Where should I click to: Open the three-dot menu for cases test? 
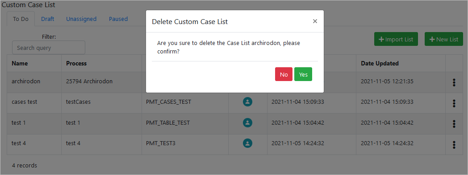point(454,103)
